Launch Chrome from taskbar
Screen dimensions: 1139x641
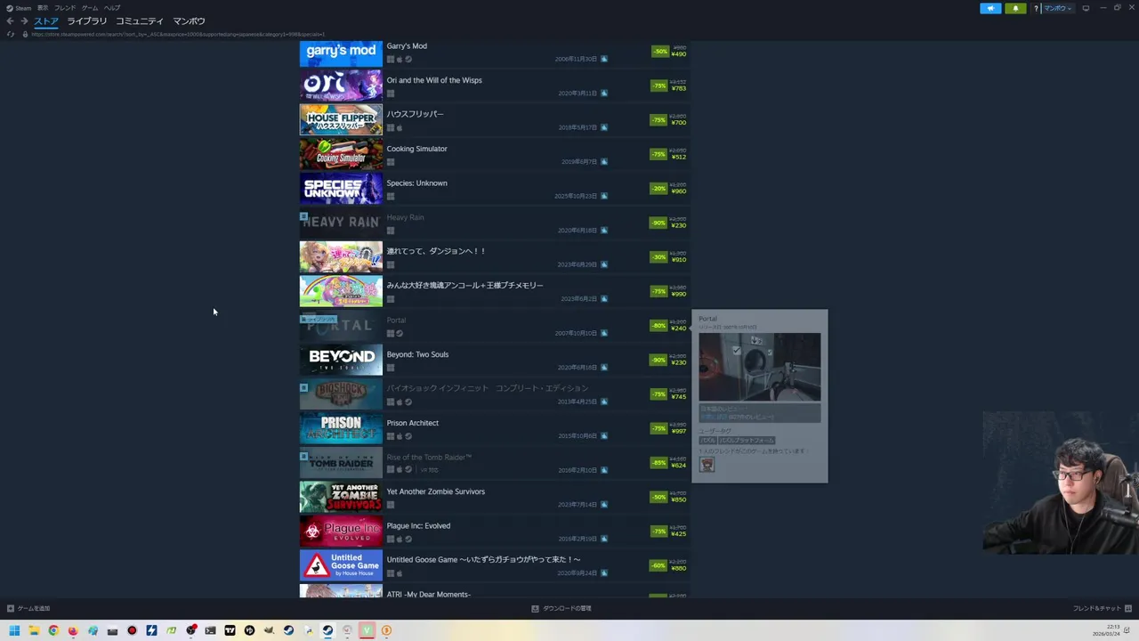(53, 630)
